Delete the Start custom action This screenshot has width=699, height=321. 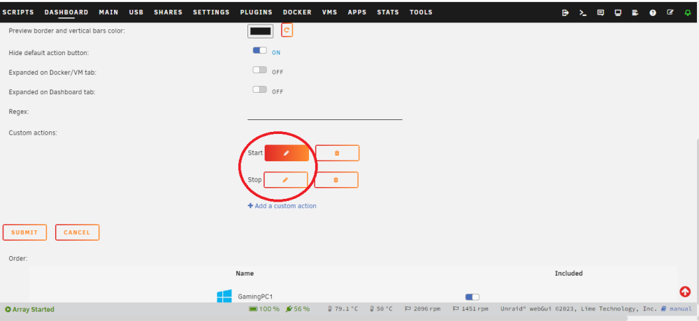pos(337,153)
